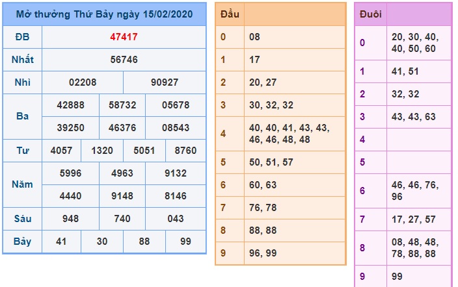Select fifth prize number 9148

(x=122, y=196)
